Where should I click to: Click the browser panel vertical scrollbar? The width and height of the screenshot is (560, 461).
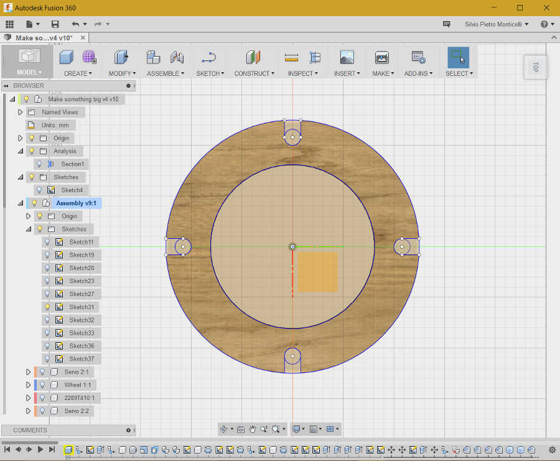pyautogui.click(x=4, y=150)
